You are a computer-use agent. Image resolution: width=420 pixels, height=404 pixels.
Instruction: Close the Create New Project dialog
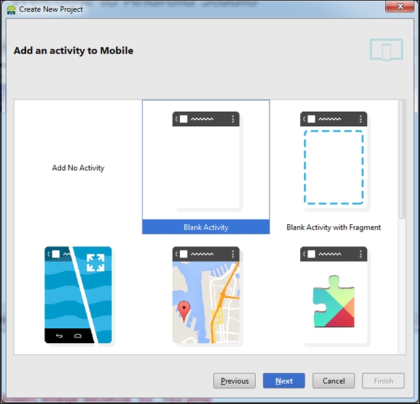[400, 6]
